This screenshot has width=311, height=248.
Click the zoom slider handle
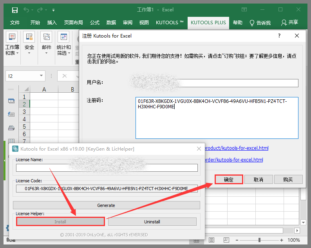point(259,240)
